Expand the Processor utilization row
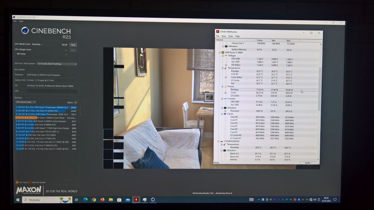Screen dimensions: 374x210 (x=225, y=111)
